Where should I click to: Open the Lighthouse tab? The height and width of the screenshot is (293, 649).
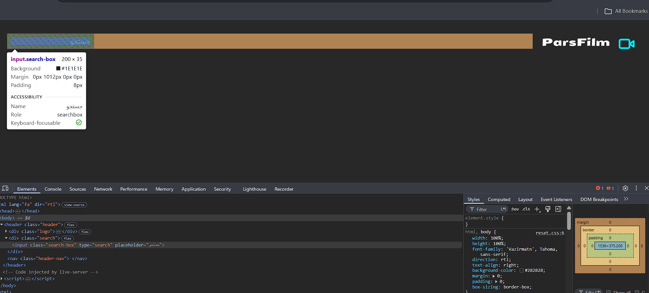[x=255, y=189]
